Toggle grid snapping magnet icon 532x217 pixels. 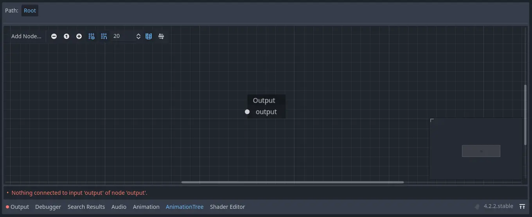coord(104,36)
